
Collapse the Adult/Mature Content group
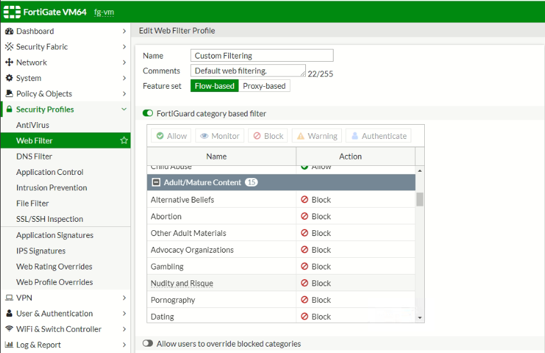[x=156, y=182]
